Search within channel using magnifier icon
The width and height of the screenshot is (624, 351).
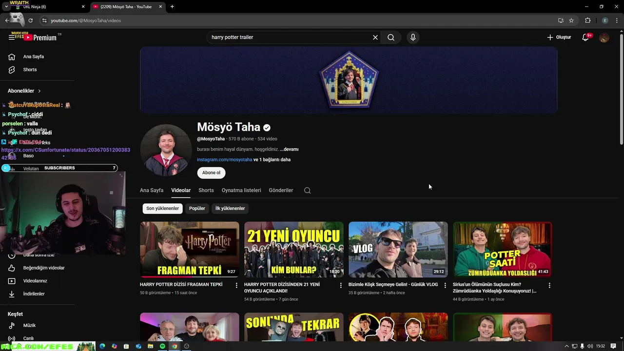coord(307,191)
